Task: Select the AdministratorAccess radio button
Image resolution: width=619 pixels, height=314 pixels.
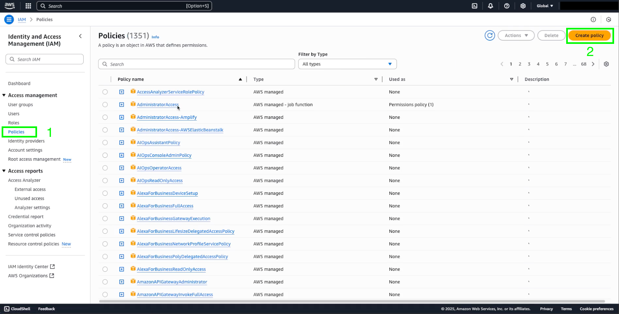Action: click(x=105, y=104)
